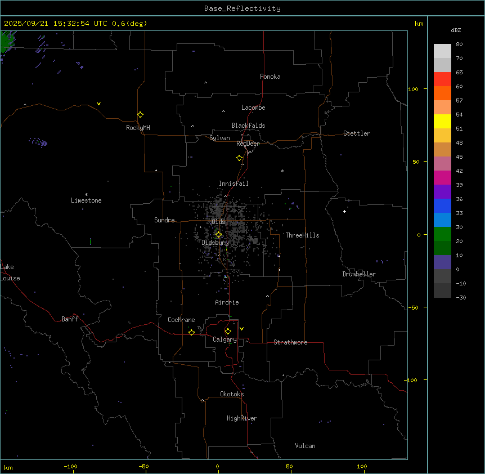Click the Banff city label
Image resolution: width=485 pixels, height=474 pixels.
pyautogui.click(x=70, y=319)
